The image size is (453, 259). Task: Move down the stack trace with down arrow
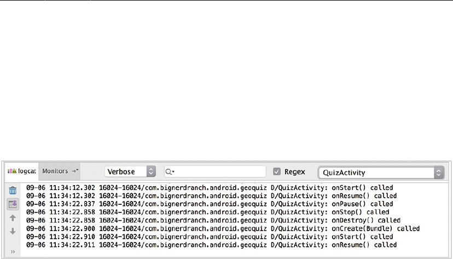pos(13,231)
